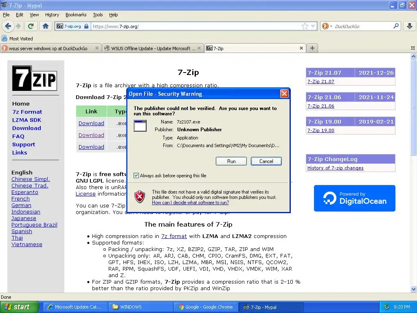Open the list all tabs button
This screenshot has height=313, width=417.
pos(413,48)
